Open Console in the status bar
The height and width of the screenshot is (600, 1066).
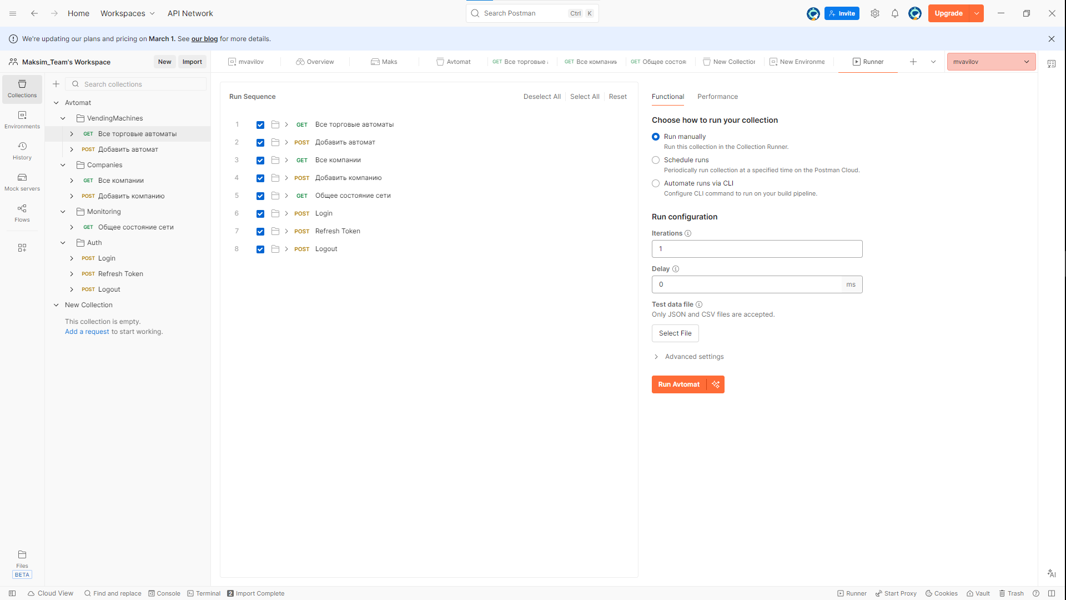coord(164,593)
